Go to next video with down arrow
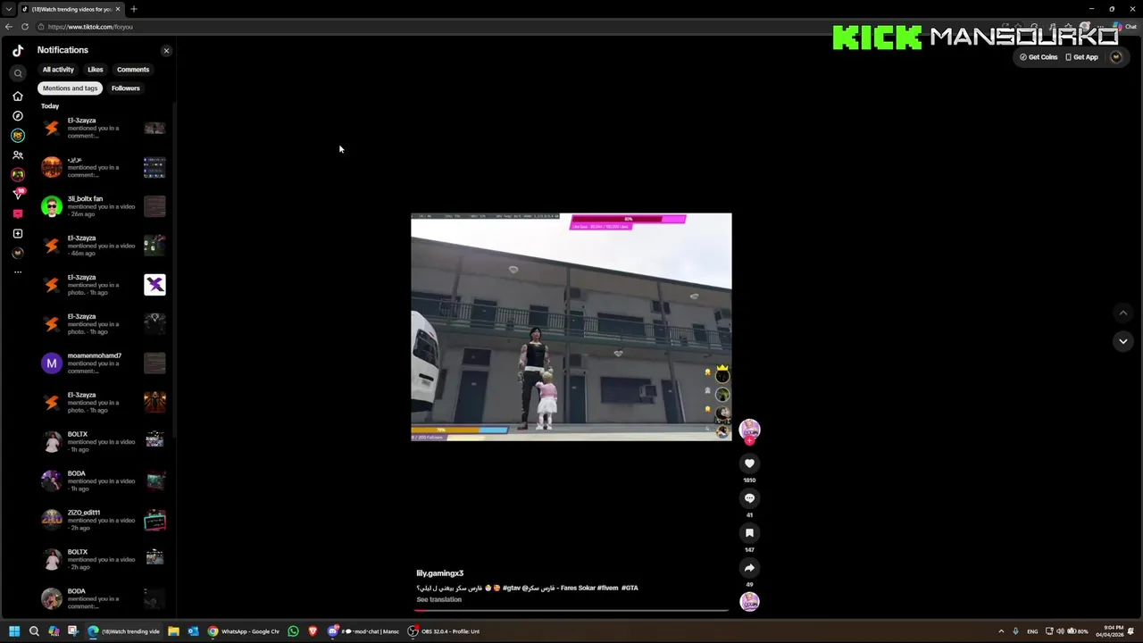The image size is (1143, 643). (1123, 341)
